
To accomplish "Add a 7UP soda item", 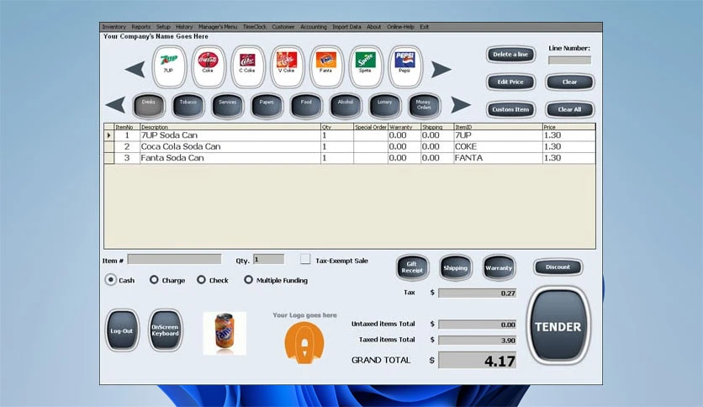I will pos(169,66).
